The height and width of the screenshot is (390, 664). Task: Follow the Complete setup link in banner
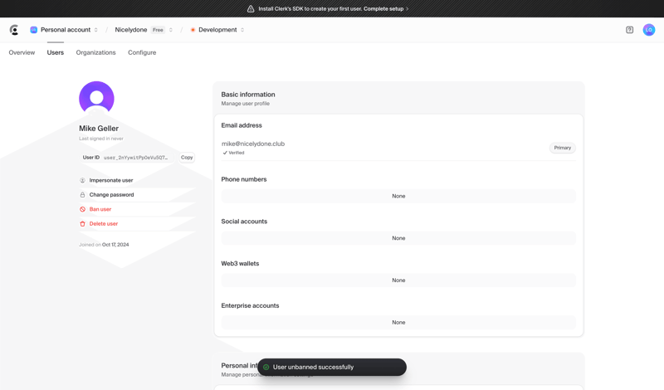(x=386, y=8)
